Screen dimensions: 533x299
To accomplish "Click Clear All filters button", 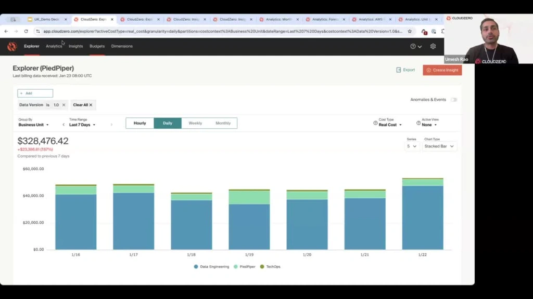I will (x=83, y=105).
